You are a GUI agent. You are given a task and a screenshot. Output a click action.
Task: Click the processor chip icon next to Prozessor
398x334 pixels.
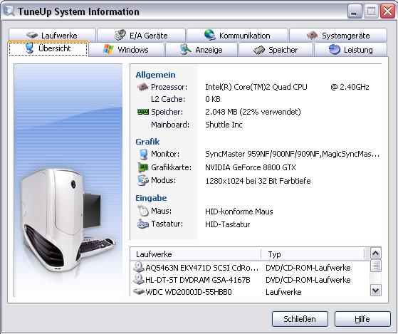click(x=142, y=87)
